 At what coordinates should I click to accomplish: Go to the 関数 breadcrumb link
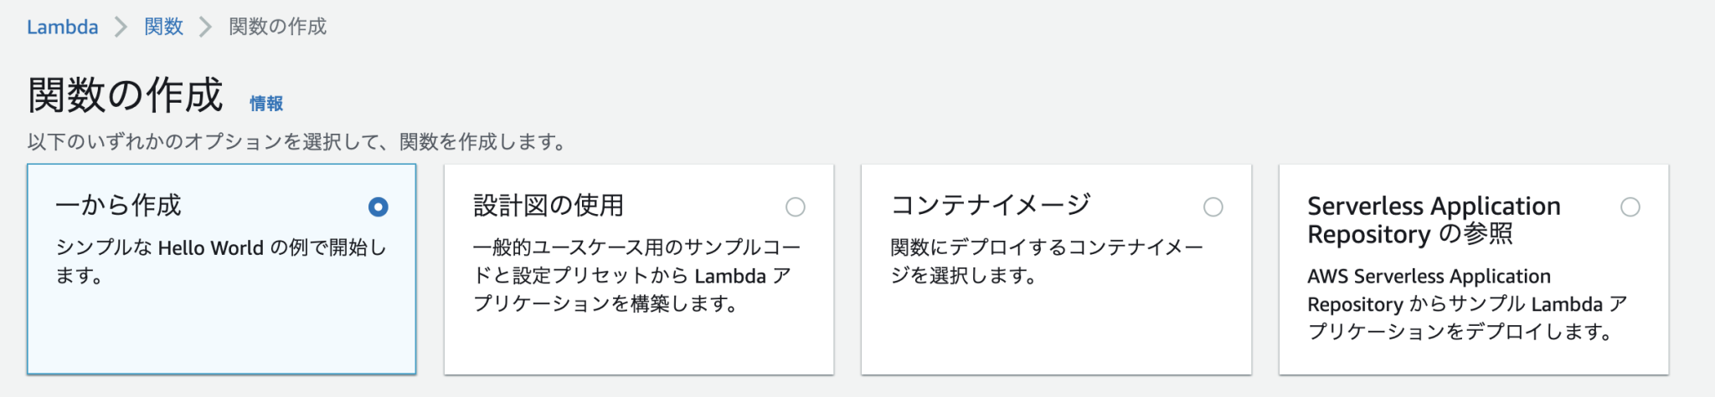[163, 27]
